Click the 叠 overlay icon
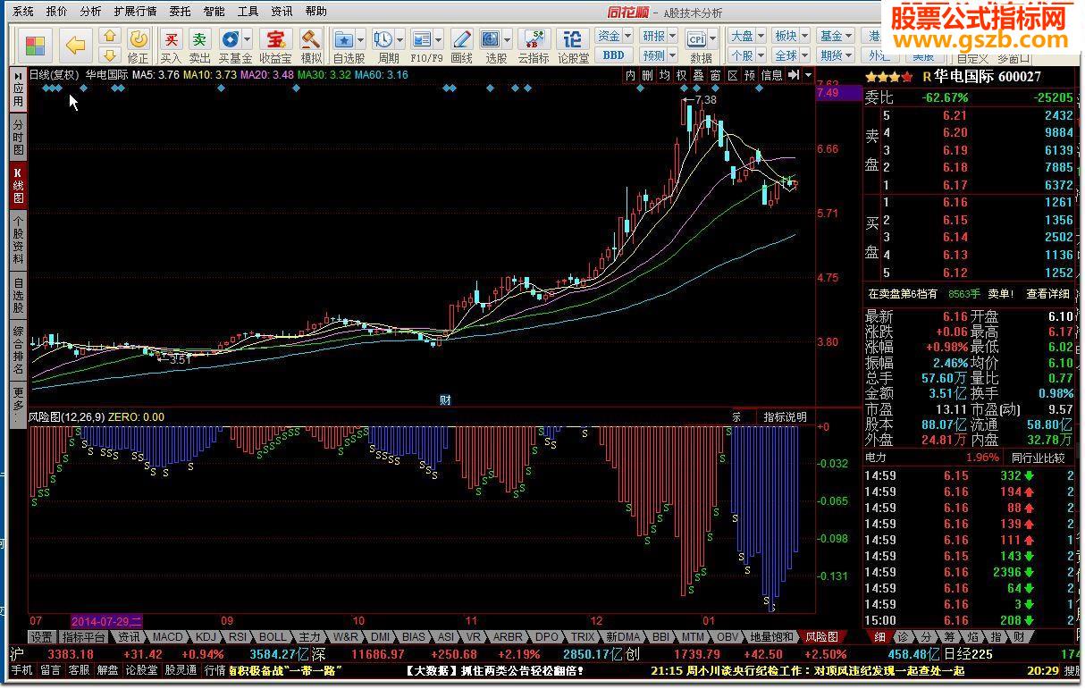The image size is (1085, 689). tap(699, 76)
